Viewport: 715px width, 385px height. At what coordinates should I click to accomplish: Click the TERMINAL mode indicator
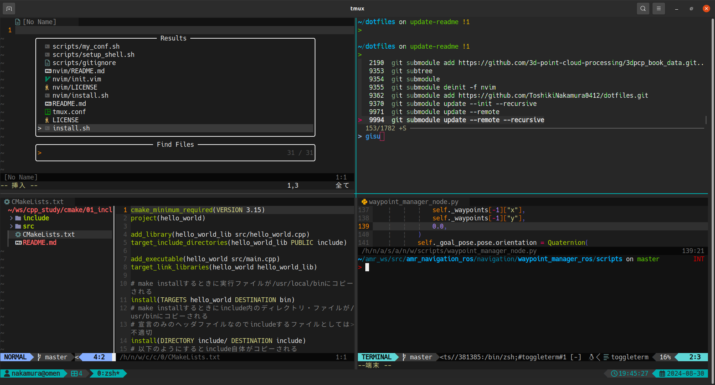point(376,357)
